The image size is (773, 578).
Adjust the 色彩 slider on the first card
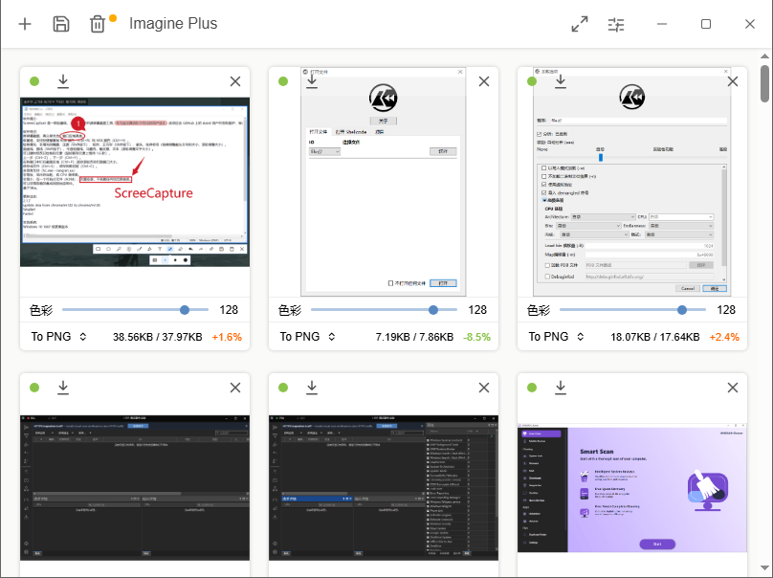click(136, 310)
